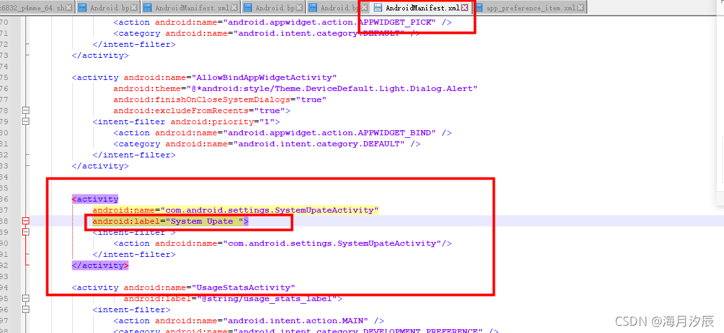Click the highlighted opening <activity tag
The height and width of the screenshot is (333, 724).
click(95, 199)
